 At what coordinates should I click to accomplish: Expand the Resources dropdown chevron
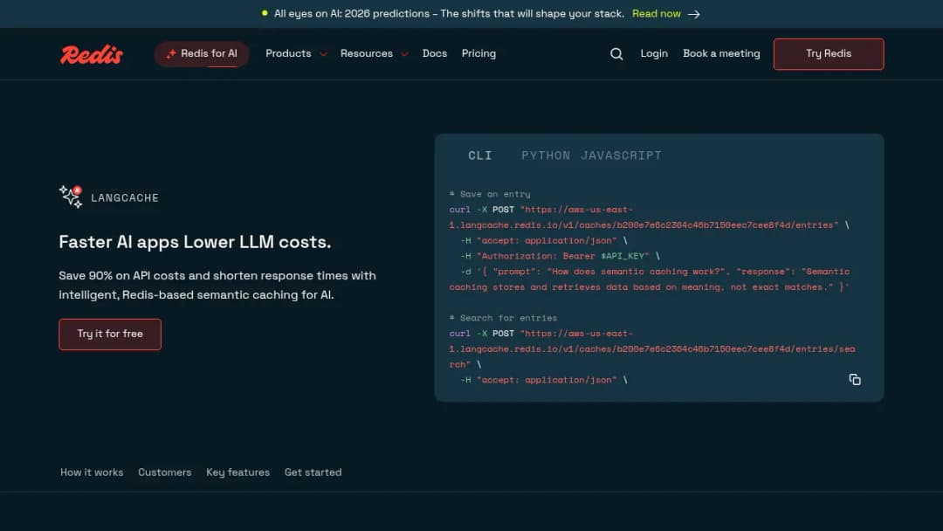404,54
